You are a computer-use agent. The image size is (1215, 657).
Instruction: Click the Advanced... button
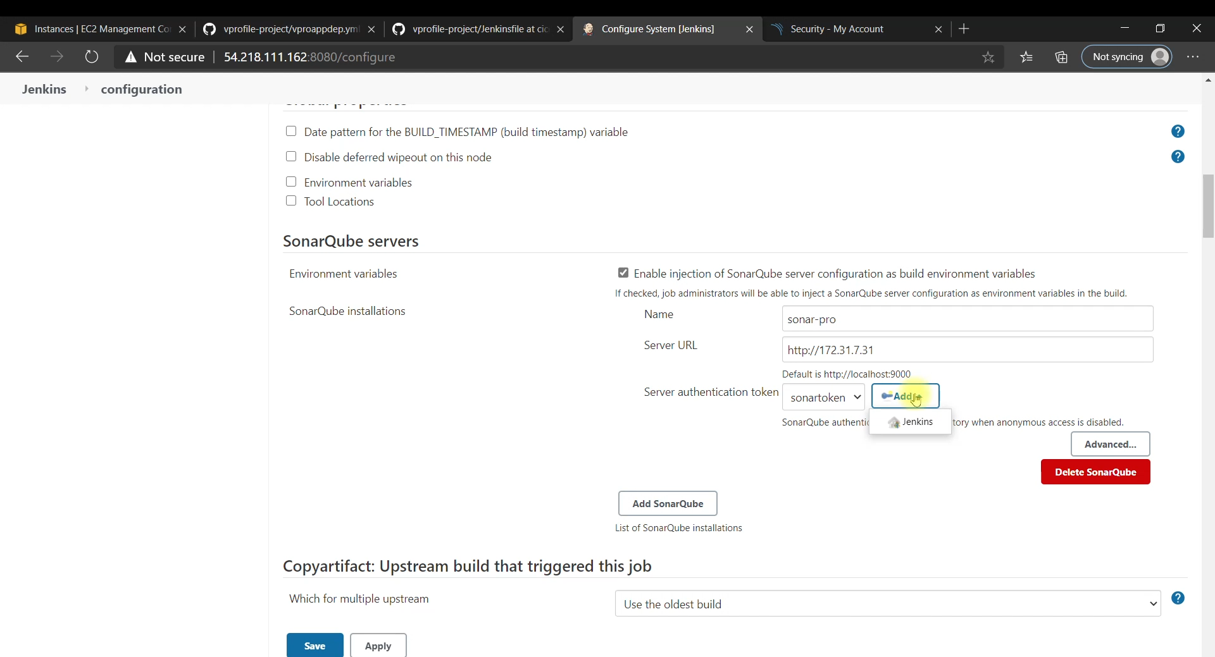tap(1110, 444)
